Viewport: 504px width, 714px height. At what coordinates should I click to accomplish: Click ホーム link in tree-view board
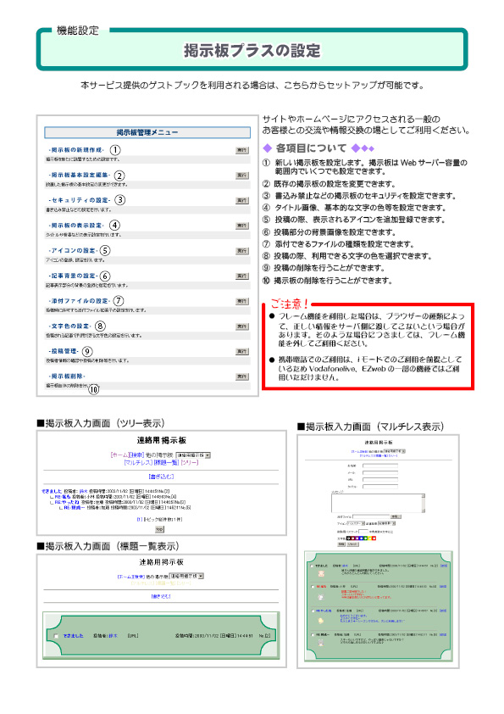[120, 455]
